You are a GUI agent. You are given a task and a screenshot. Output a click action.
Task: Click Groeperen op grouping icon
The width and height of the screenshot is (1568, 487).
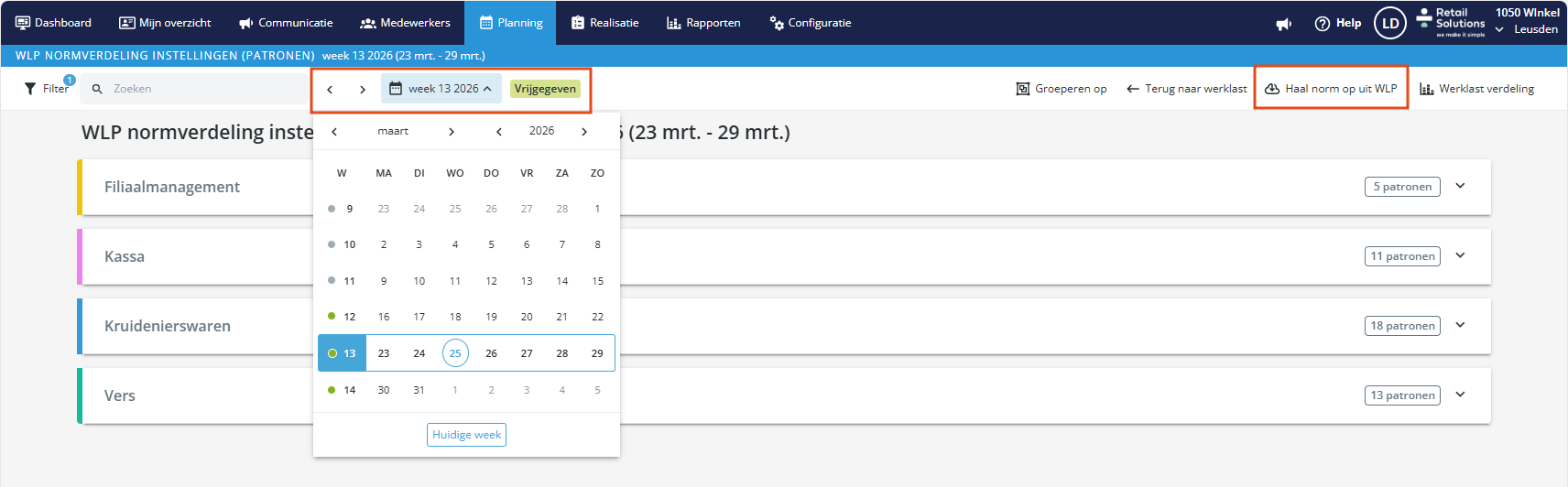point(1023,89)
